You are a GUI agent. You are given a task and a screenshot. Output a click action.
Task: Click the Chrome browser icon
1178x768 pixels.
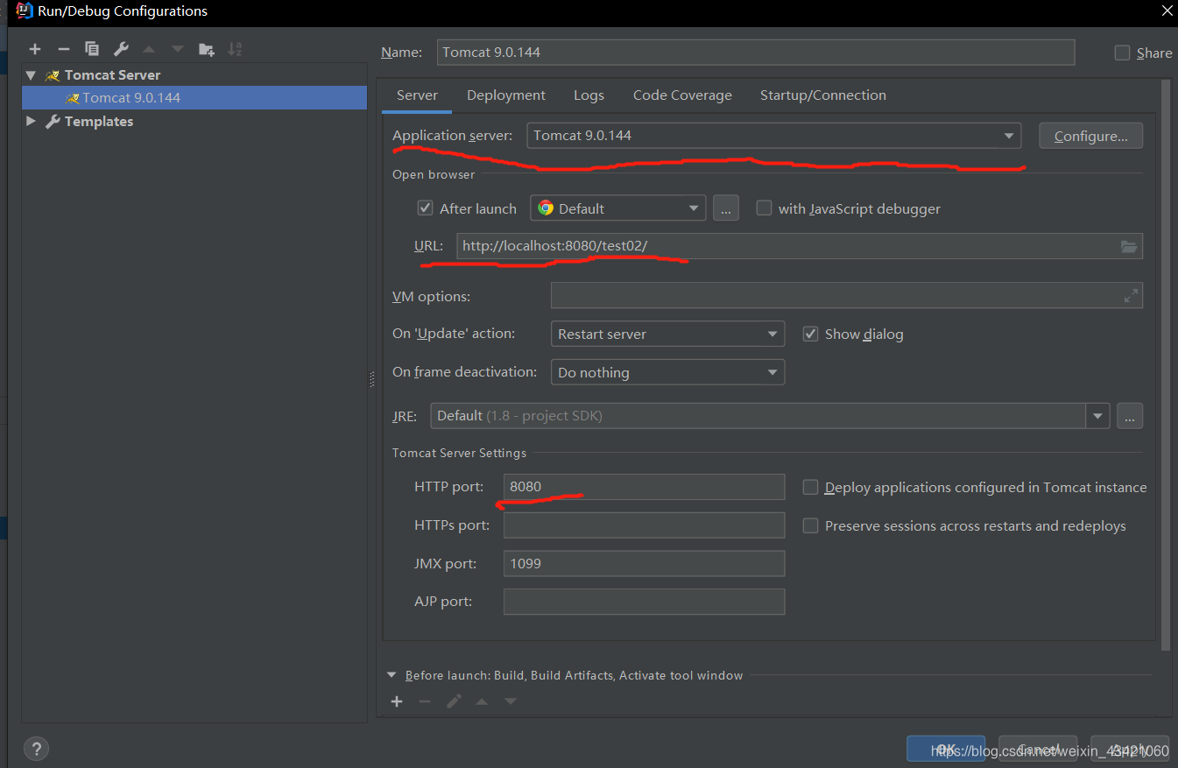[546, 208]
